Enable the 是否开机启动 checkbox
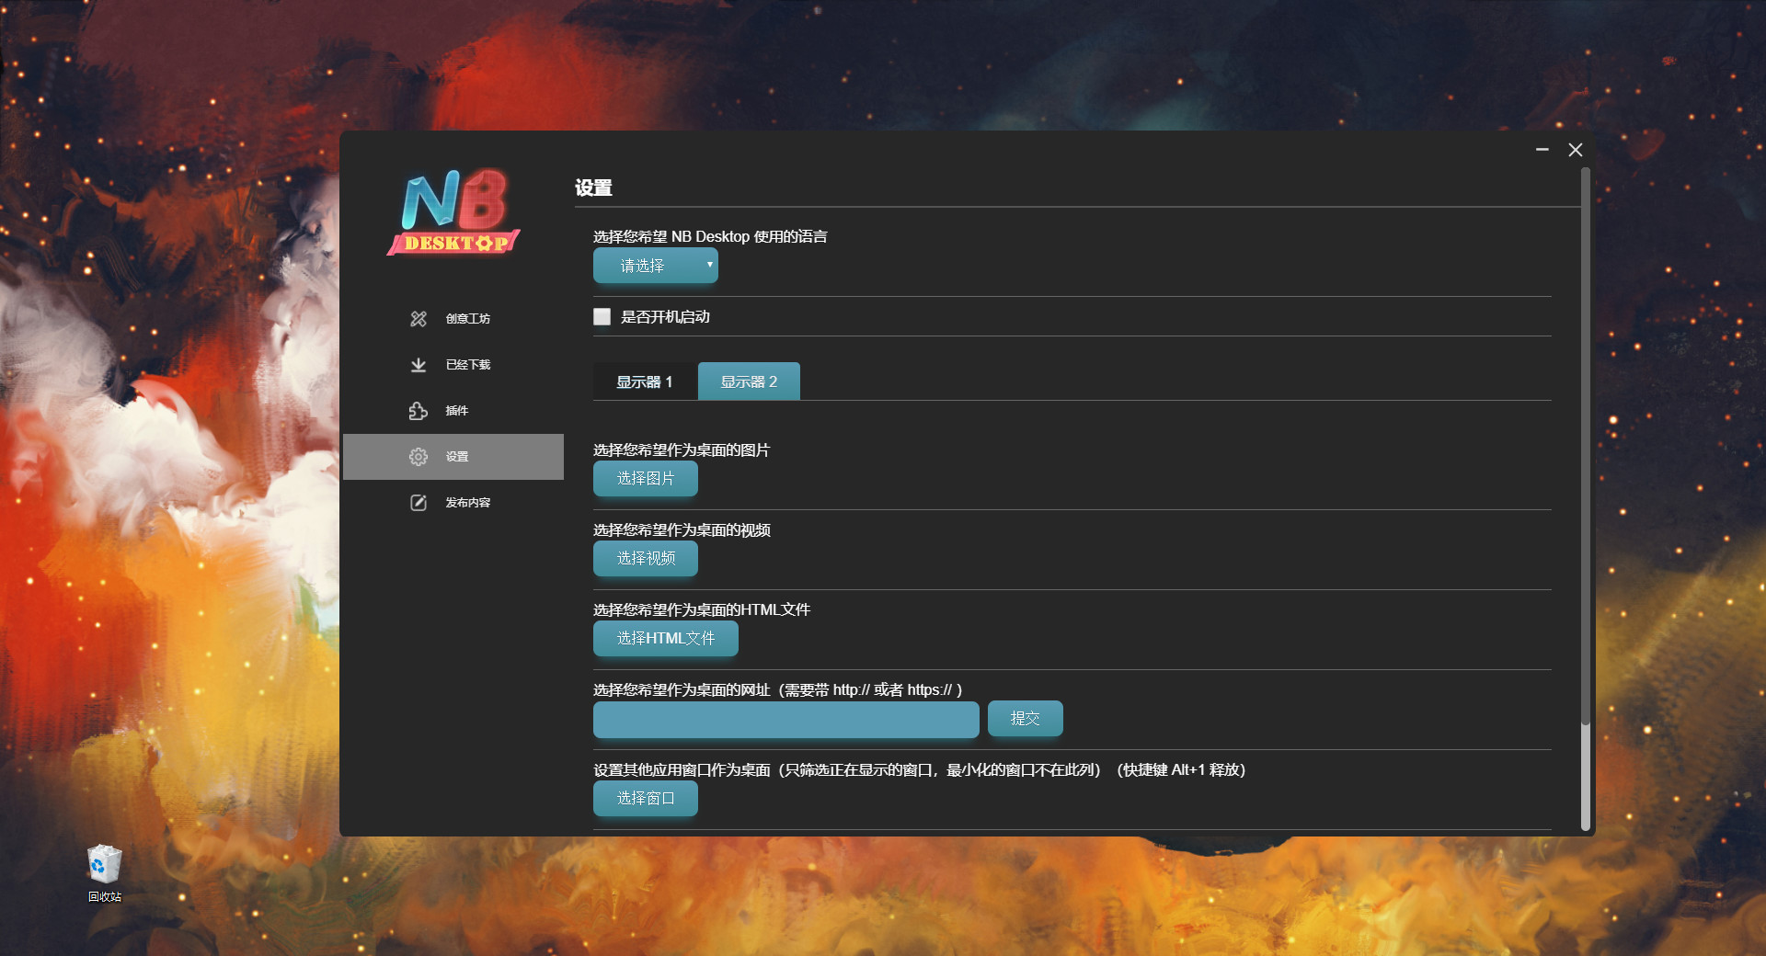The image size is (1766, 956). (602, 317)
